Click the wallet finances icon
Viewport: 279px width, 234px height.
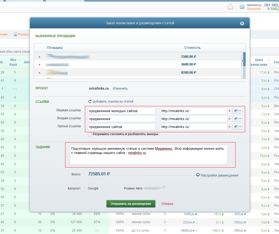[242, 7]
